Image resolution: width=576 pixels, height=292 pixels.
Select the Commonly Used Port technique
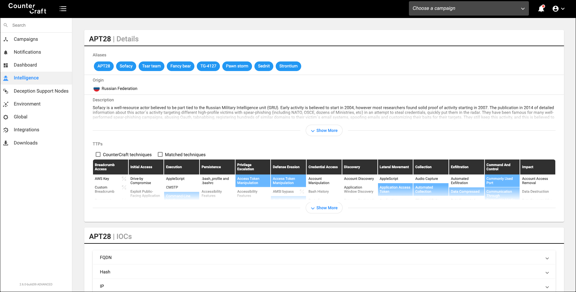(x=502, y=181)
